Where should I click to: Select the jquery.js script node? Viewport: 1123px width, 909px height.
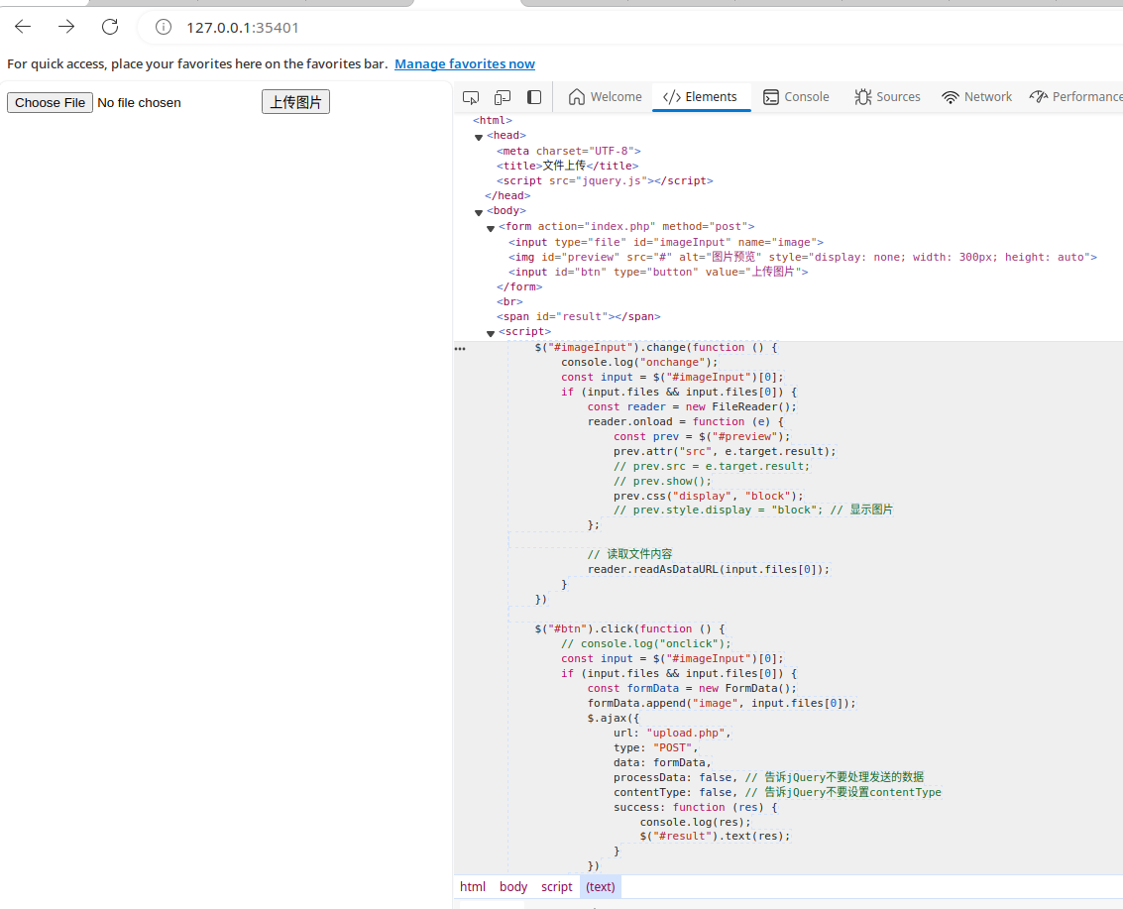(605, 180)
